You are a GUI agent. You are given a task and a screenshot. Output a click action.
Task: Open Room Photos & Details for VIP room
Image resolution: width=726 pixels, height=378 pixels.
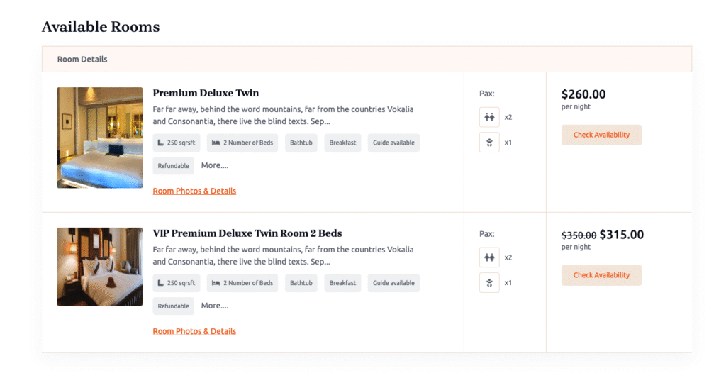194,331
